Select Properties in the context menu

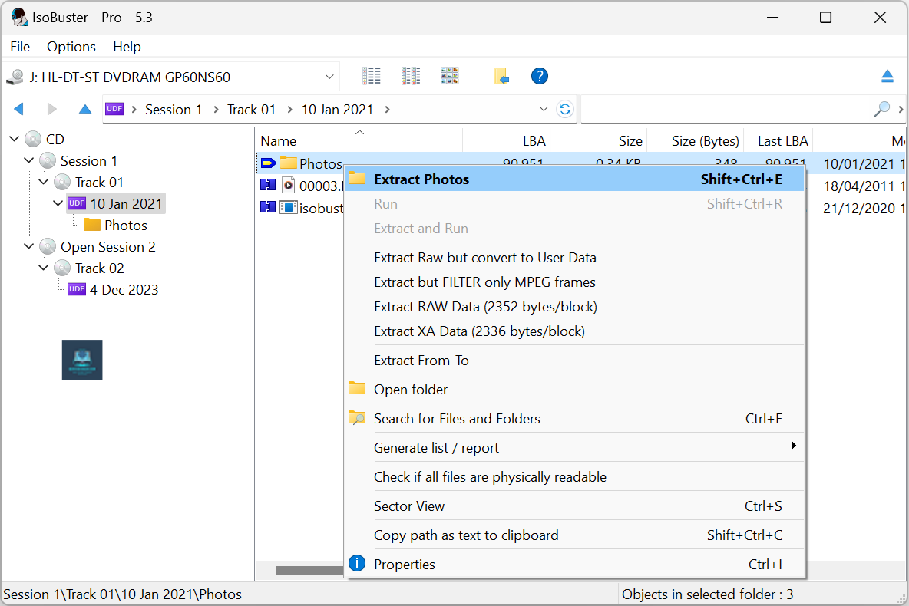[404, 565]
